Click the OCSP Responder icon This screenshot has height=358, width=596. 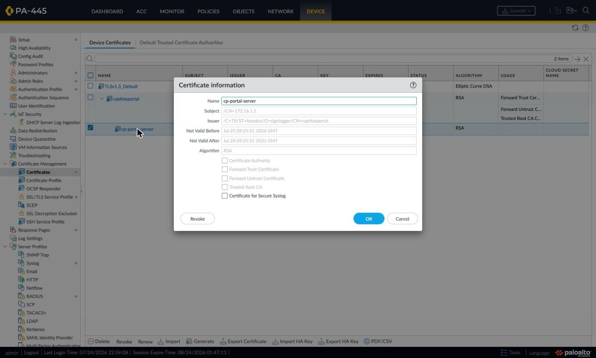click(21, 188)
